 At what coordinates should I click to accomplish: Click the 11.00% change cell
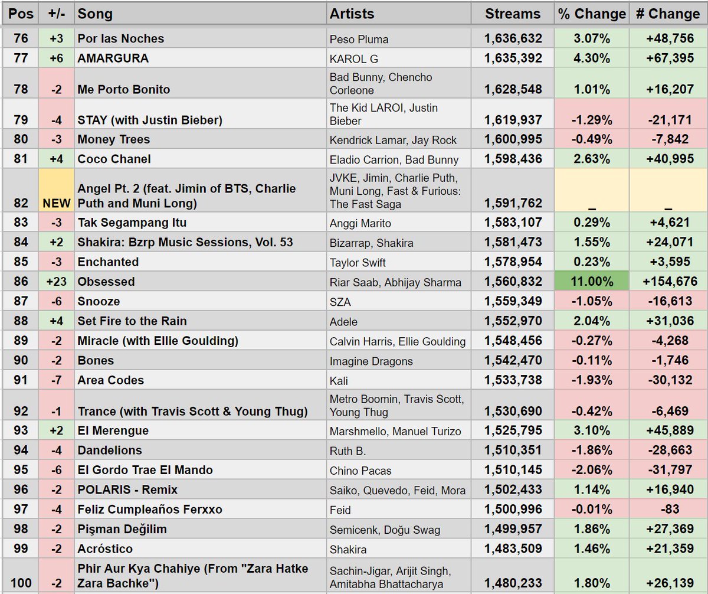(x=592, y=282)
